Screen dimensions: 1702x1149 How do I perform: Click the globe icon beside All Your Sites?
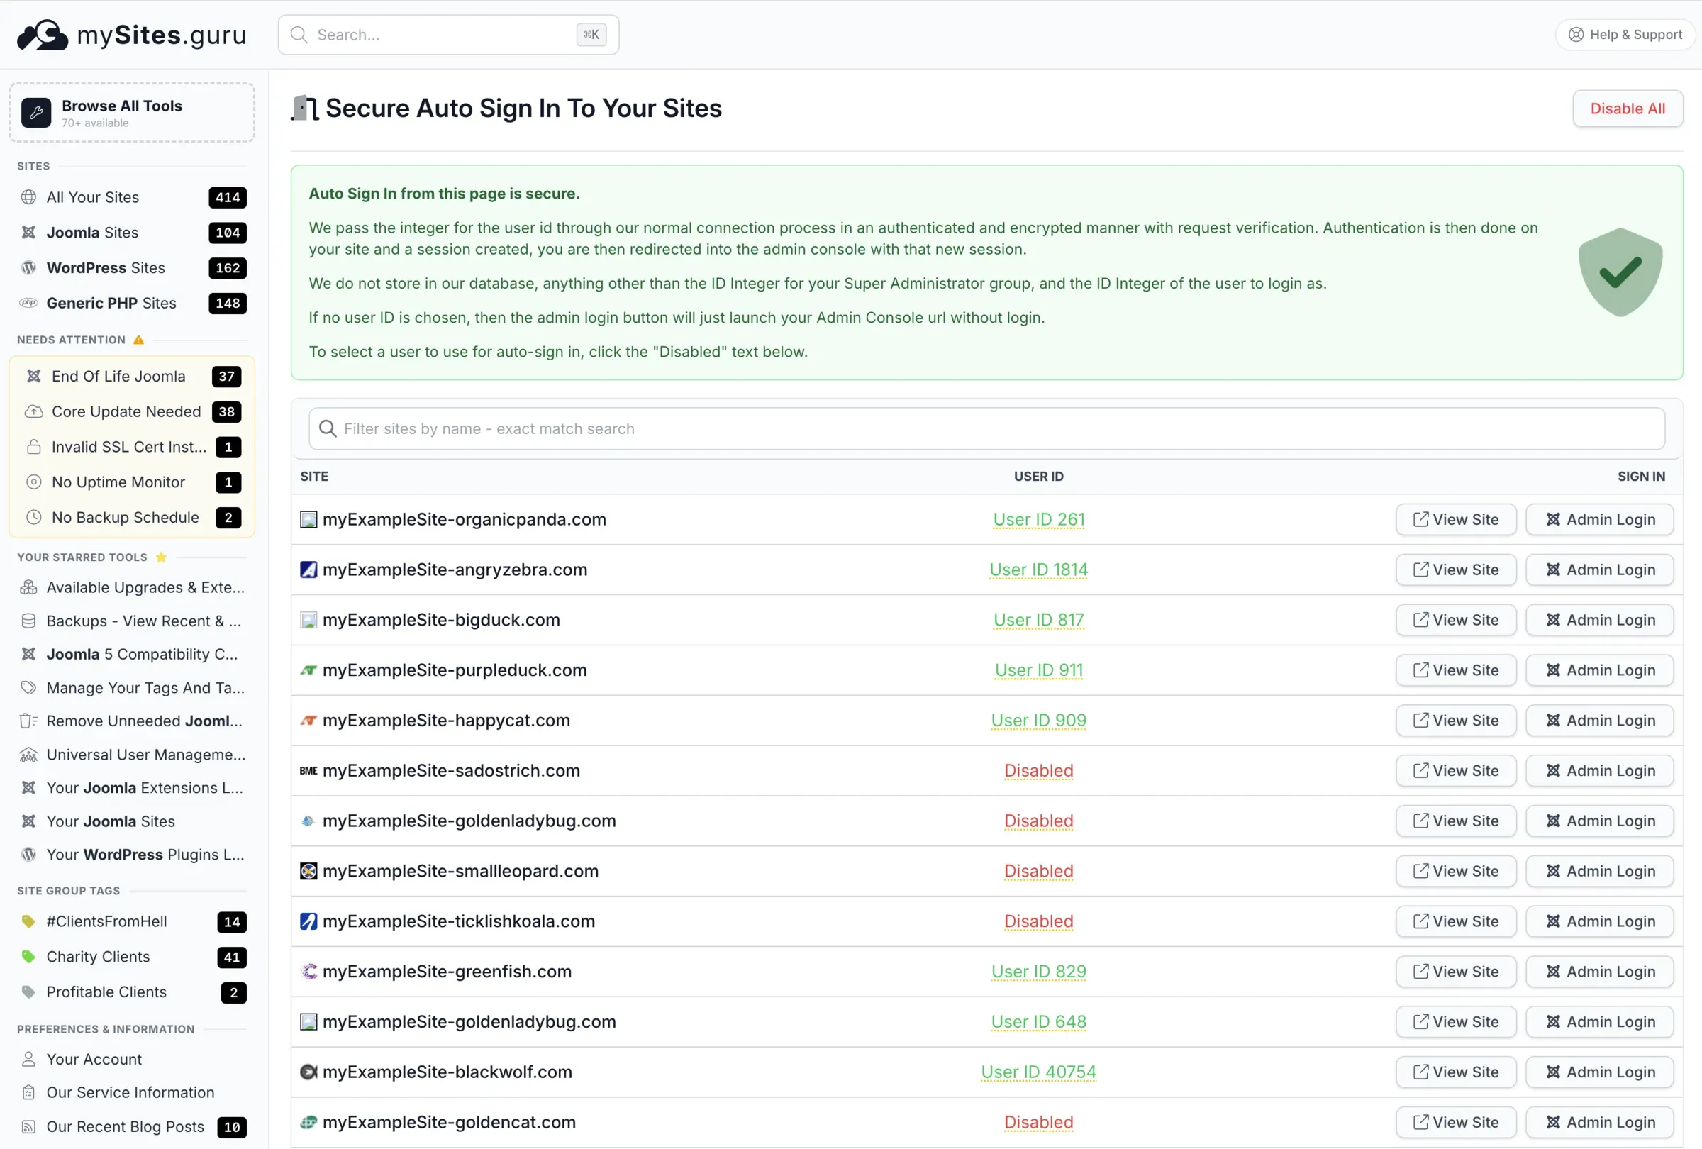[28, 197]
